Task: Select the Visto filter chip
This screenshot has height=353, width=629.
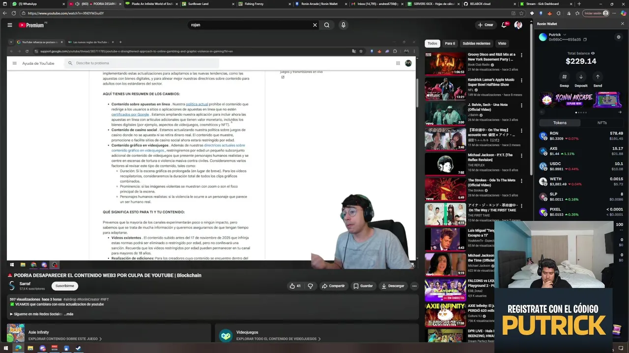Action: [x=502, y=43]
